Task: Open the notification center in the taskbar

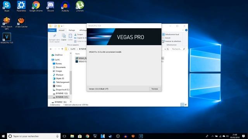Action: [x=244, y=136]
